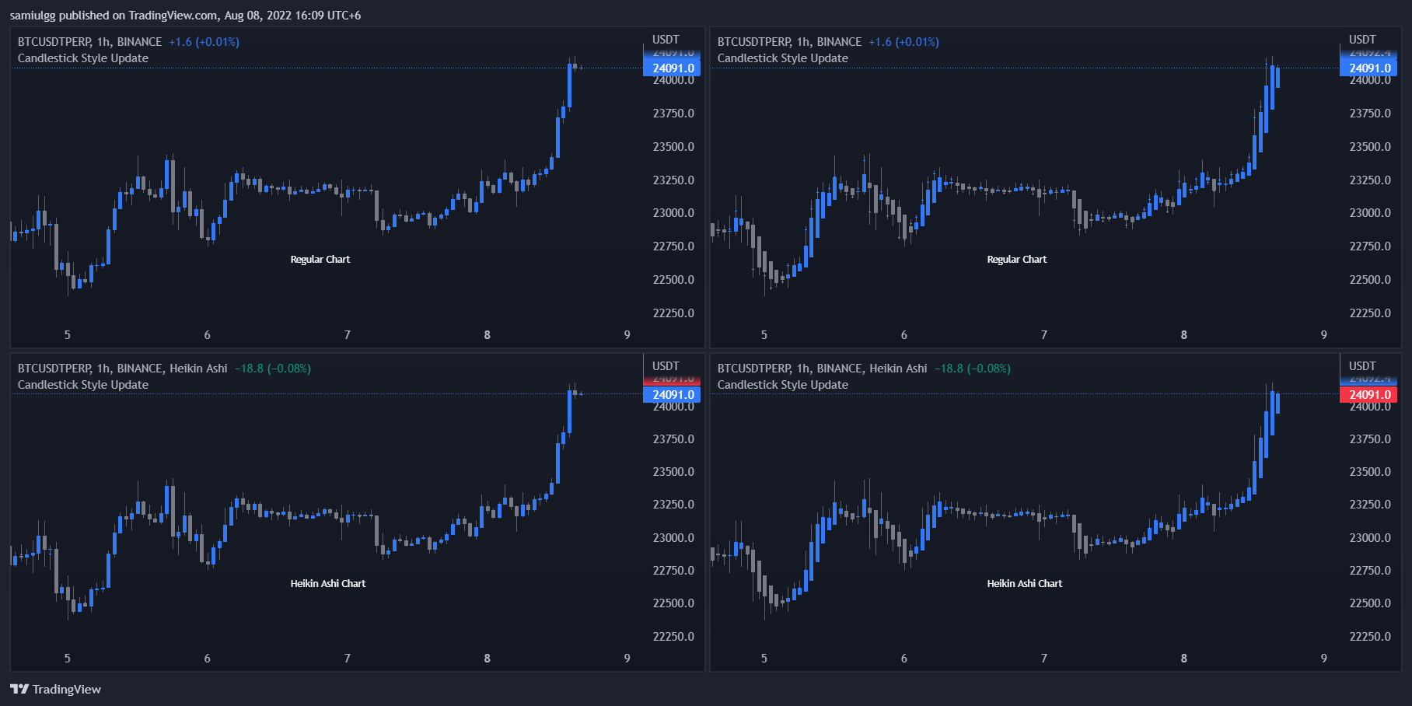The image size is (1412, 706).
Task: Click 'Candlestick Style Update' in top-left chart
Action: [83, 58]
